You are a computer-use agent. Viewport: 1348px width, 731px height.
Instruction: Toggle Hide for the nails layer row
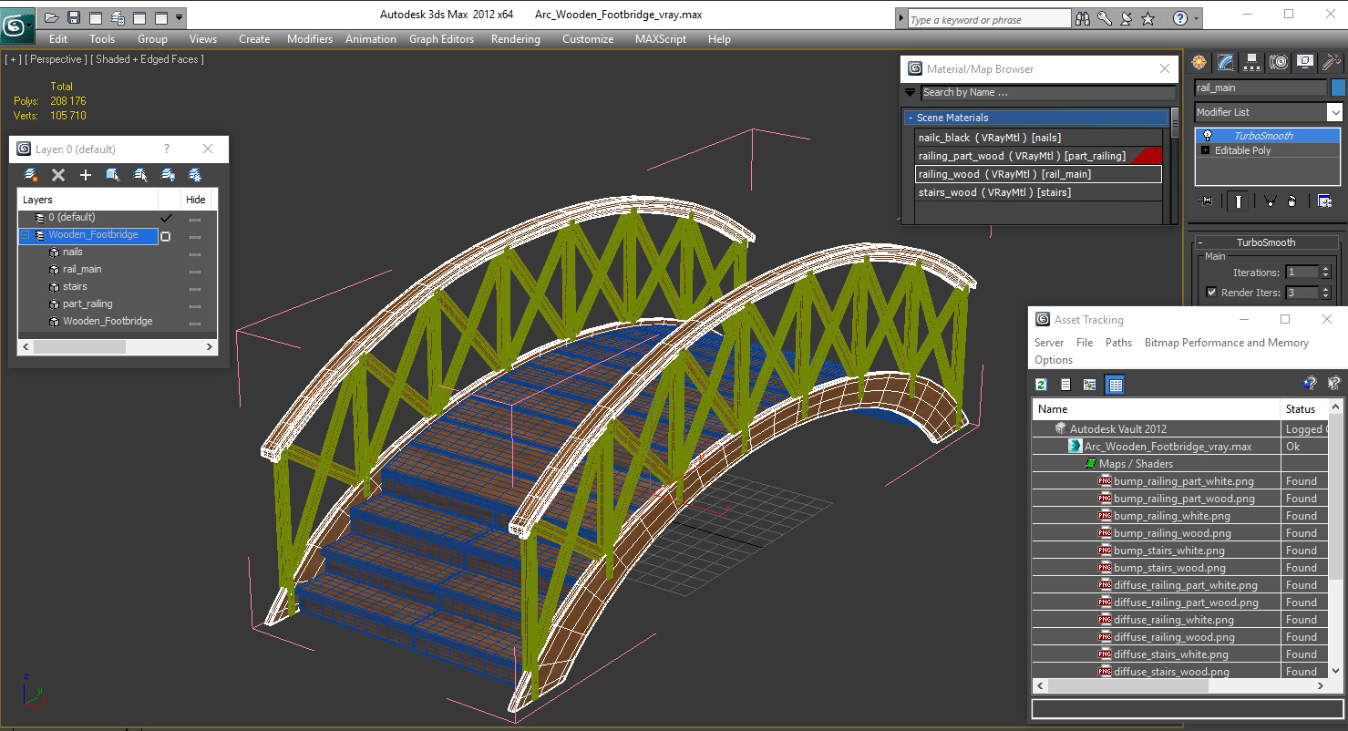[x=195, y=252]
